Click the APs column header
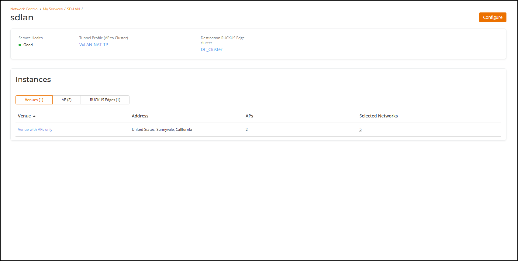The image size is (518, 261). click(x=249, y=116)
